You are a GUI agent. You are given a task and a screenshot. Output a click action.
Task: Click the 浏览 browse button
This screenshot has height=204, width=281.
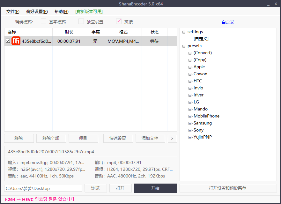click(x=95, y=188)
